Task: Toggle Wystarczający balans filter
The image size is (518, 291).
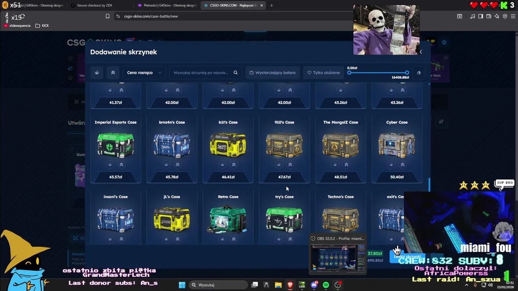Action: 272,73
